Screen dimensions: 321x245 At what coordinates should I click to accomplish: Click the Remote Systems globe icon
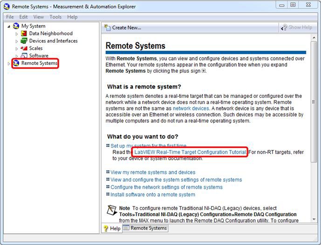tap(16, 63)
